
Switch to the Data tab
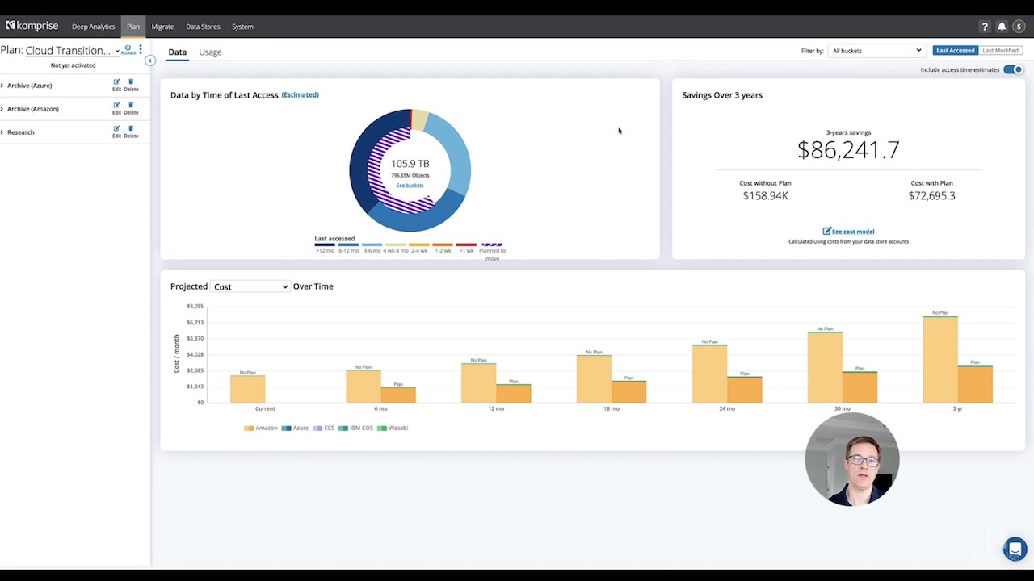coord(177,52)
